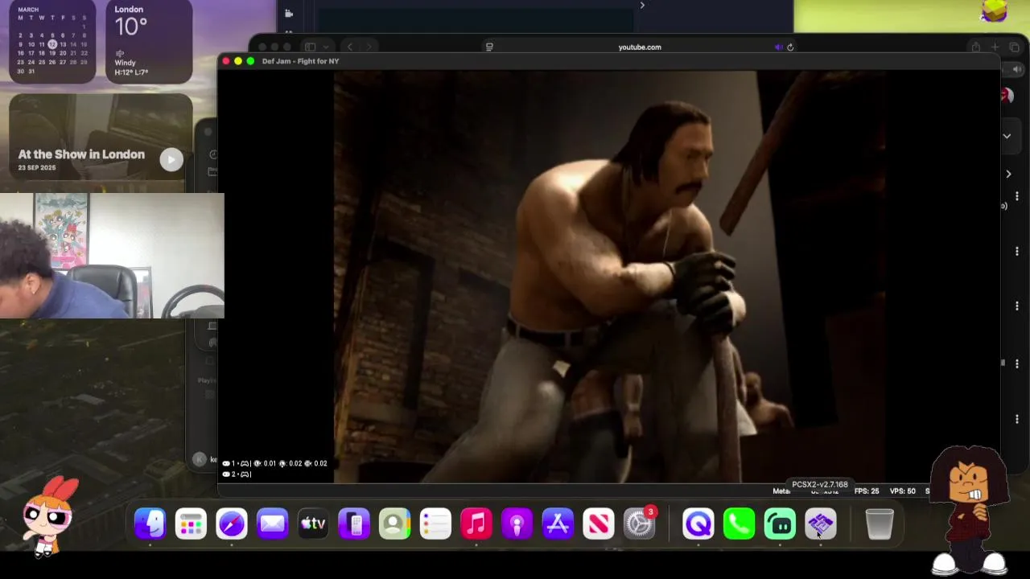1030x579 pixels.
Task: Open the Apple TV app
Action: pos(313,524)
